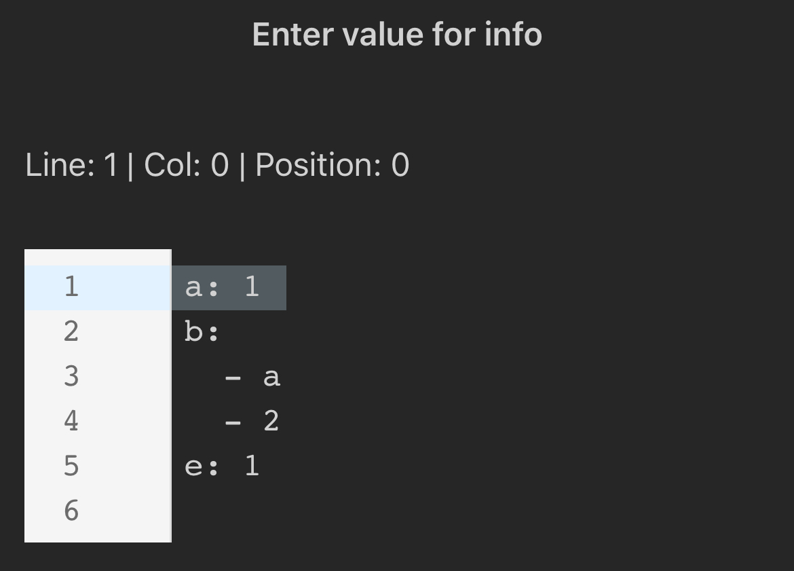
Task: Click the value "1" after key "a:"
Action: point(252,287)
